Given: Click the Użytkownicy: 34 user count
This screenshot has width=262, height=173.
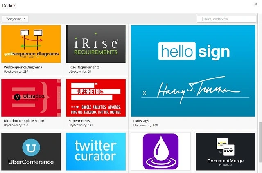Looking at the screenshot, I should [80, 71].
